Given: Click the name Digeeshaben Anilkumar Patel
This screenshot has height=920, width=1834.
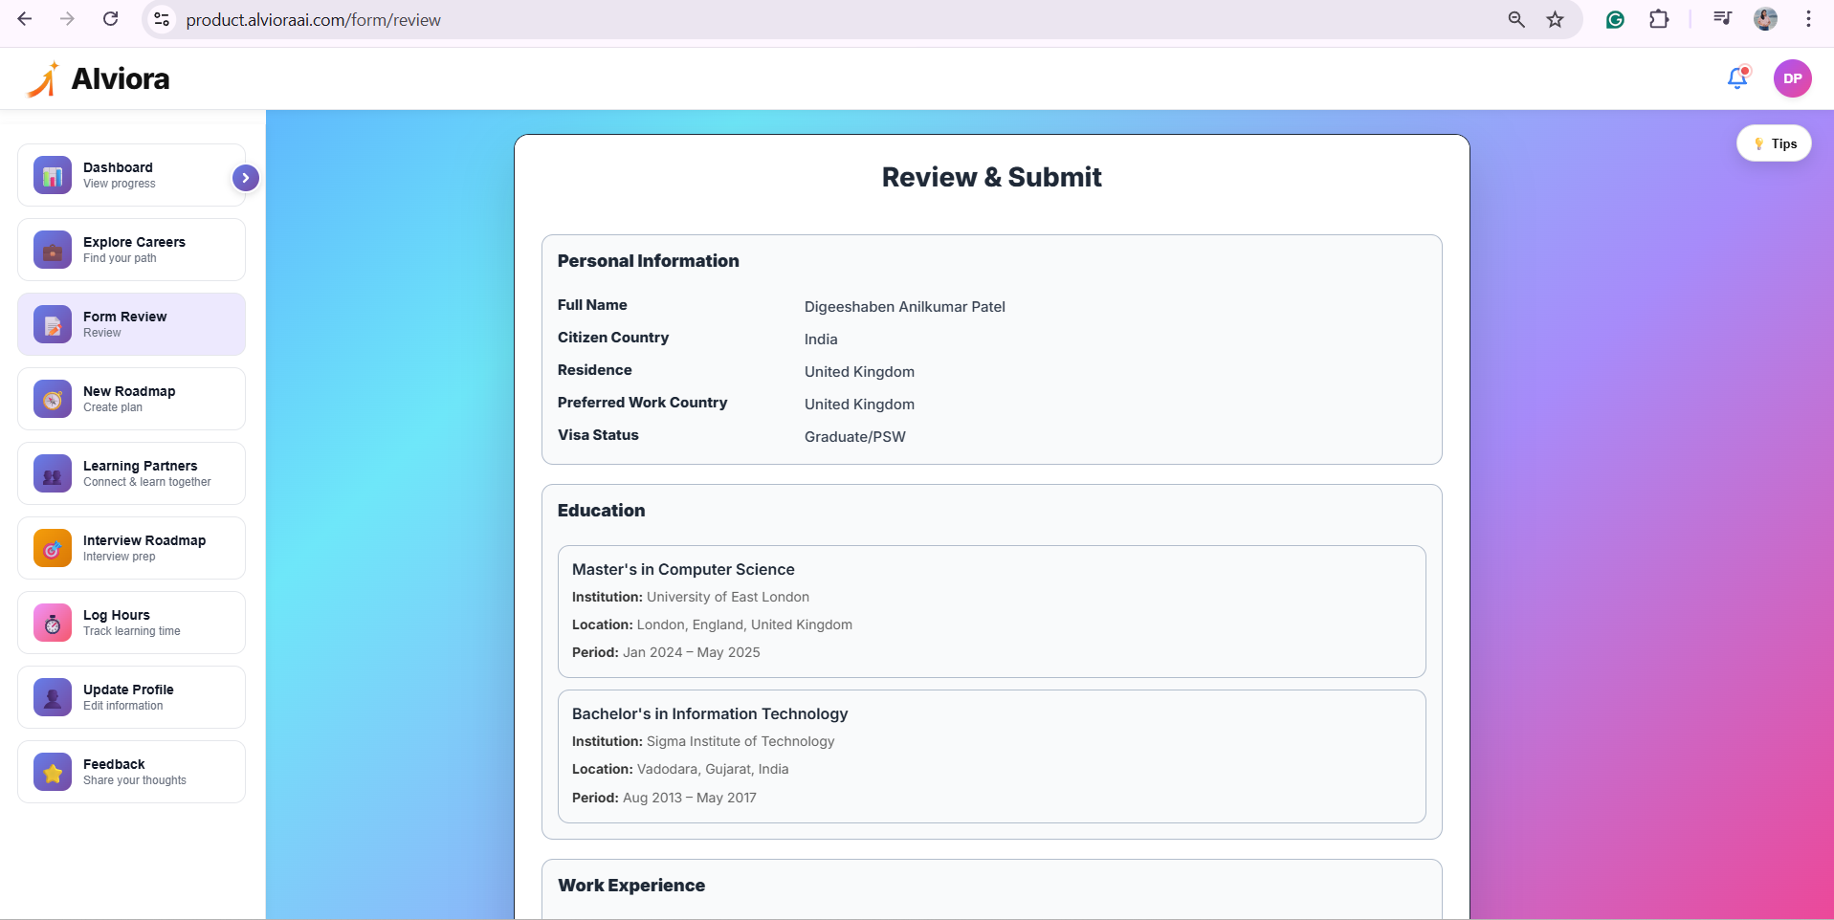Looking at the screenshot, I should click(x=904, y=307).
